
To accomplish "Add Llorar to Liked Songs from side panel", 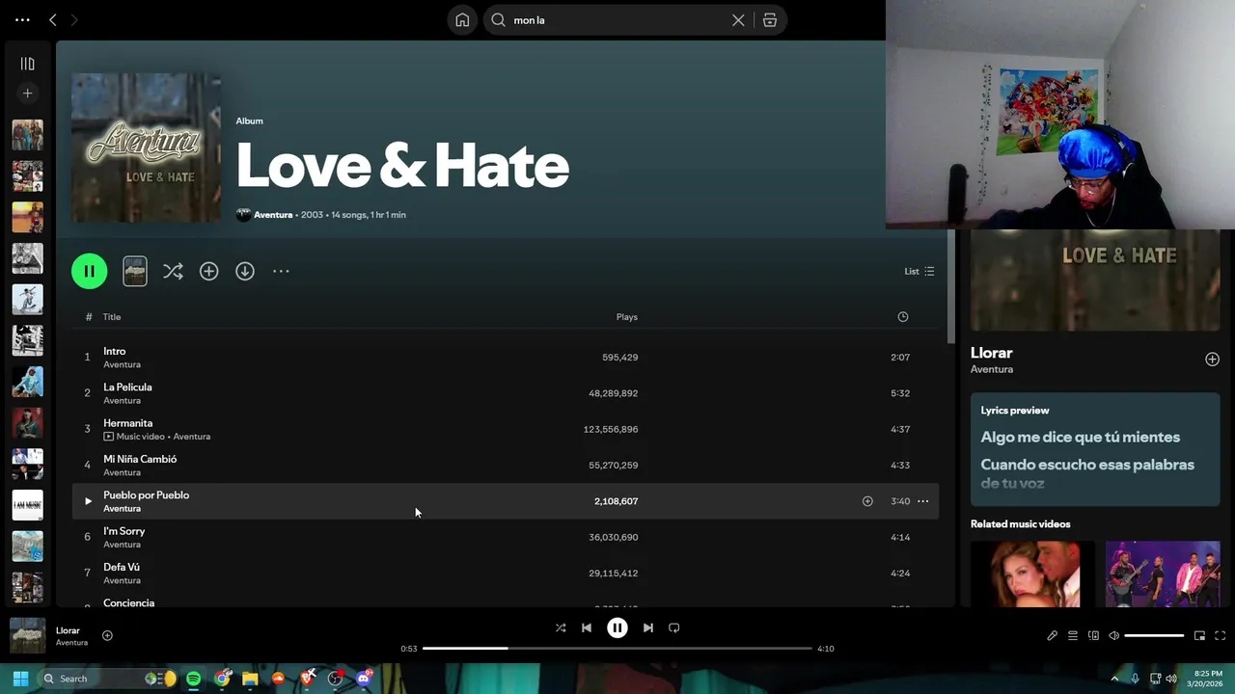I will click(1212, 360).
